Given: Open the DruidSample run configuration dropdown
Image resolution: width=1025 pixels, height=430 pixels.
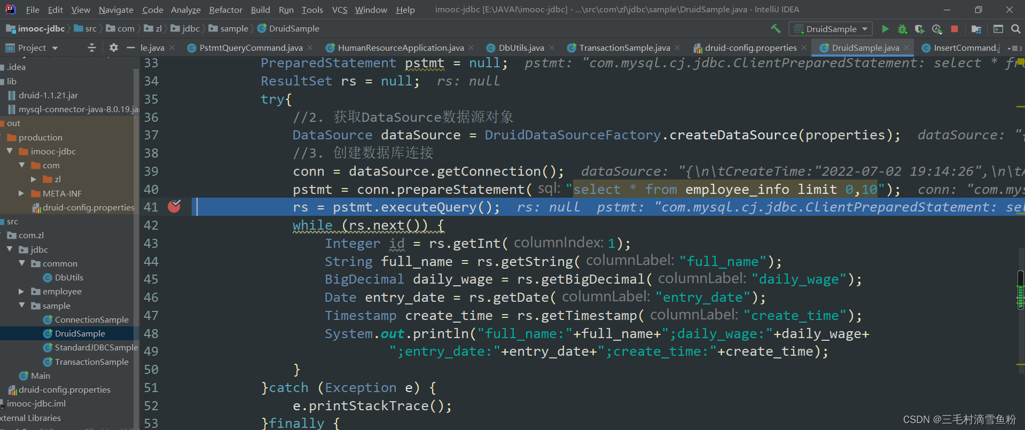Looking at the screenshot, I should pyautogui.click(x=831, y=29).
